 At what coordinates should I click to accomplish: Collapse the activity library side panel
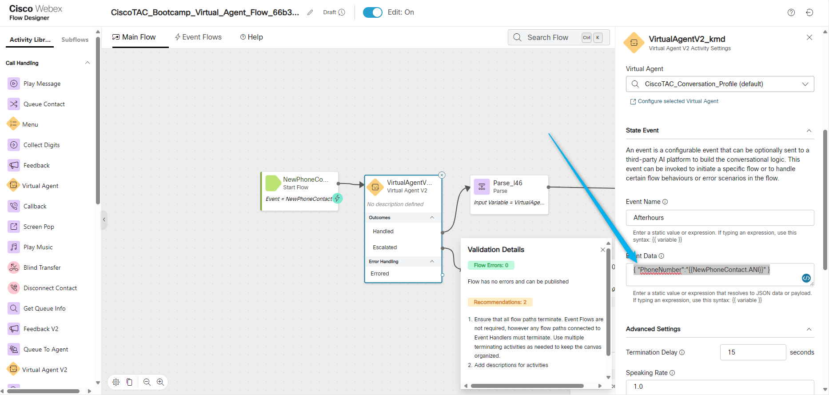pyautogui.click(x=104, y=219)
